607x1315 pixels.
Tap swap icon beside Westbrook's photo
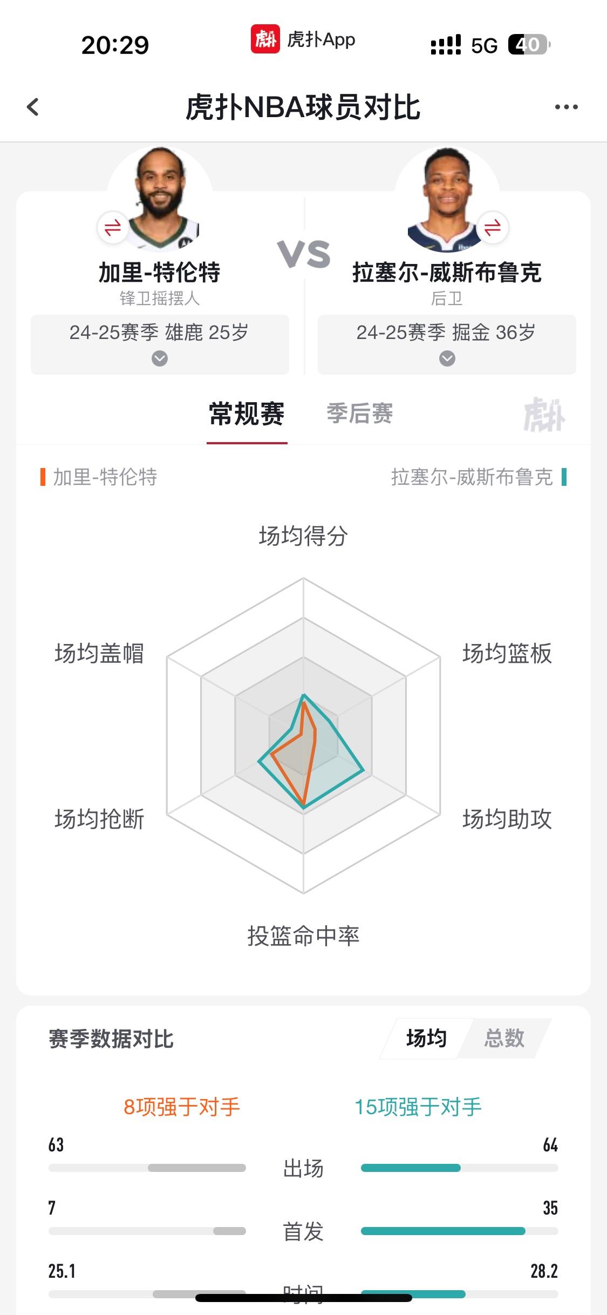493,228
